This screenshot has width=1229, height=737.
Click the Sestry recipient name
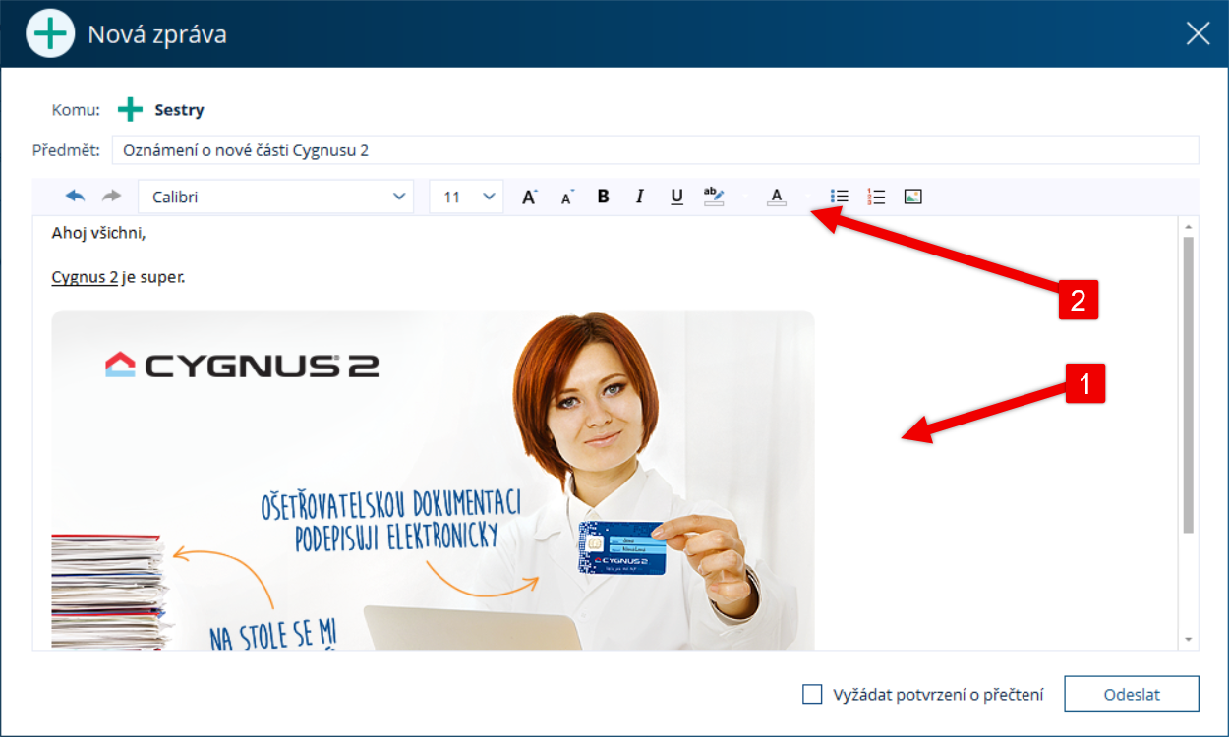[179, 110]
